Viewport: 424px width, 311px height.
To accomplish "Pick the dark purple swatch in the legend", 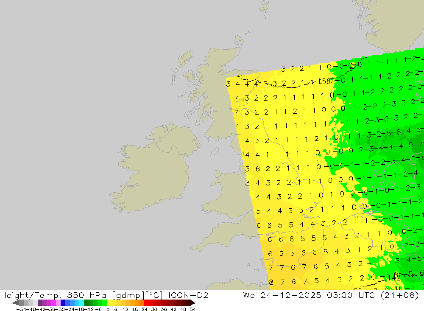I will (40, 303).
